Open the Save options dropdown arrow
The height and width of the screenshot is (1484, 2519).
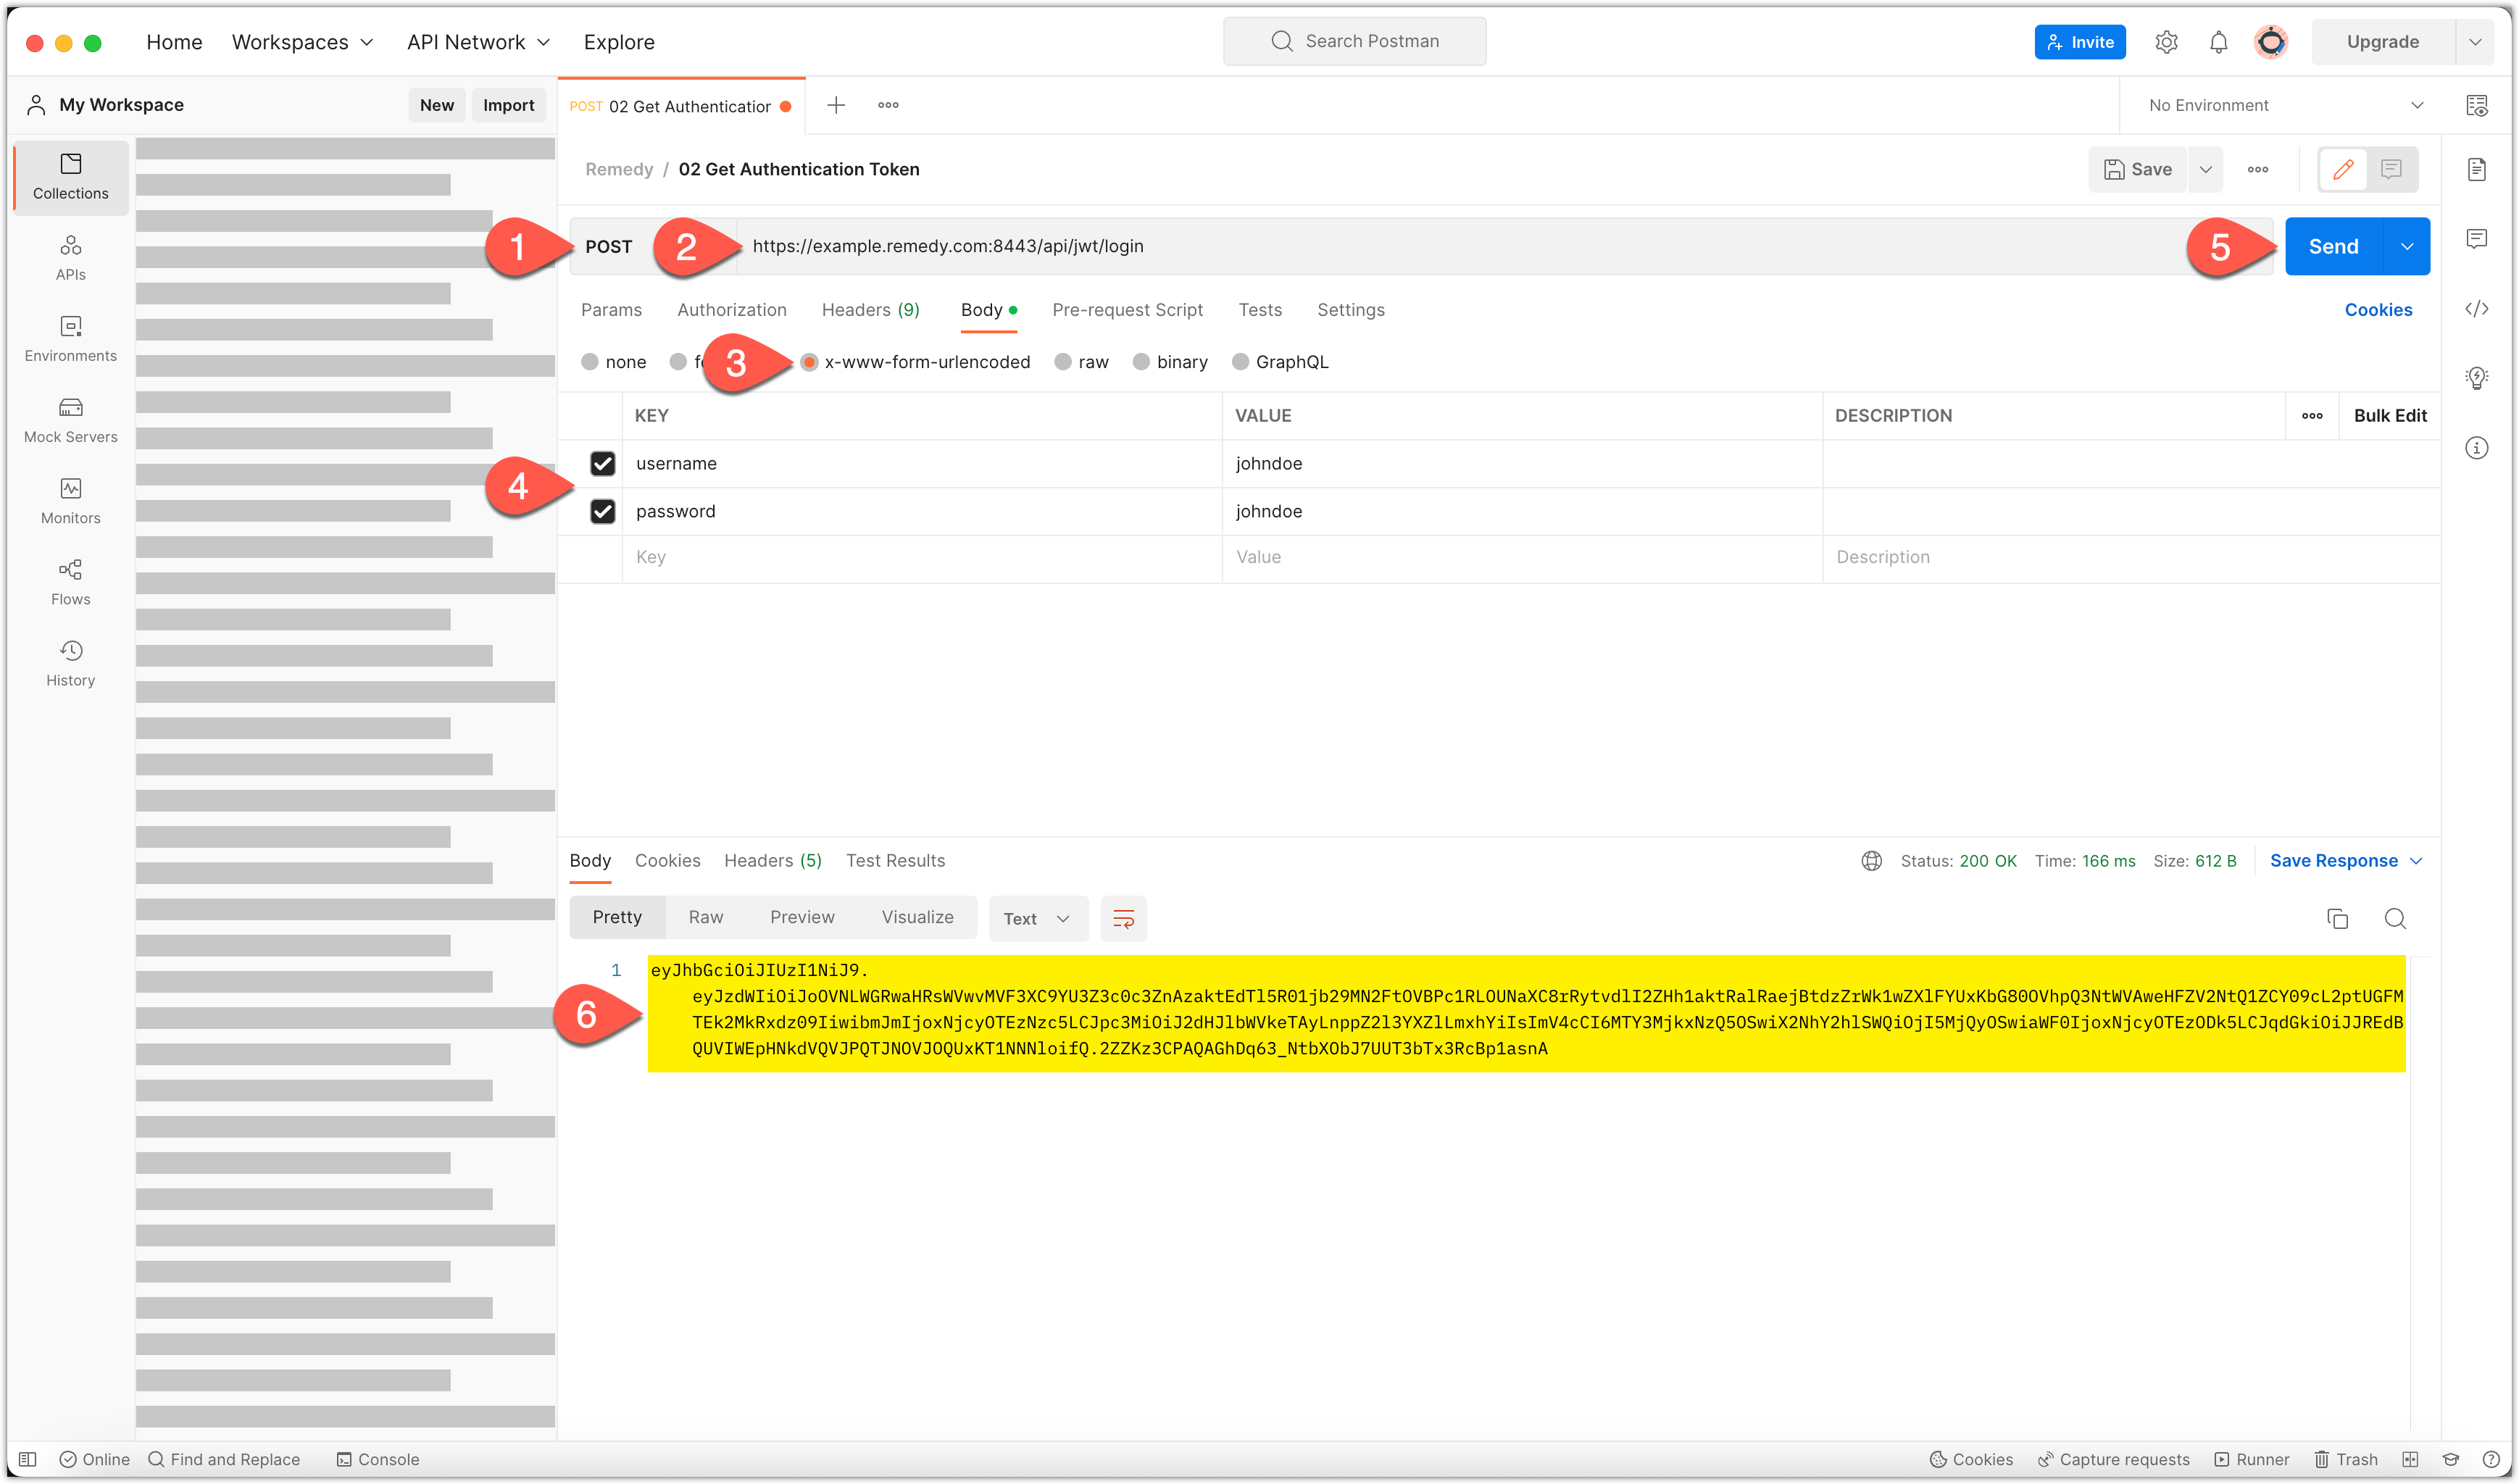point(2206,169)
